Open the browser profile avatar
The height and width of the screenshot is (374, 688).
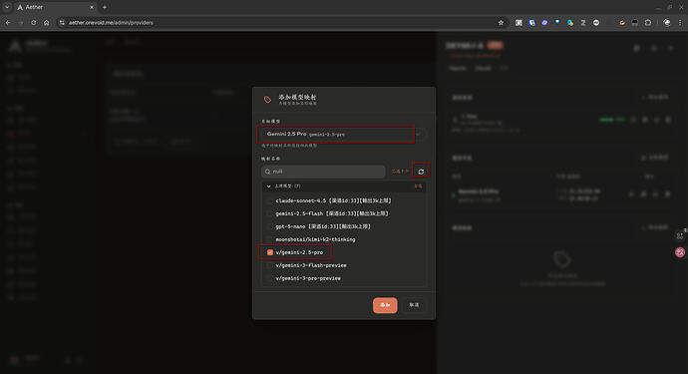click(x=667, y=22)
